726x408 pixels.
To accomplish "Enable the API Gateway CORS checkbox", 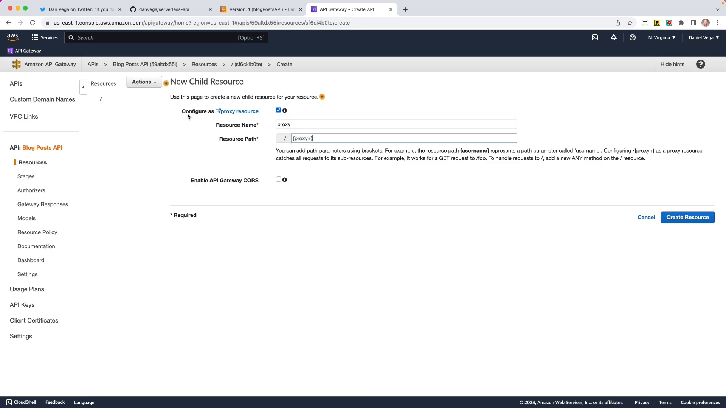I will pyautogui.click(x=278, y=179).
